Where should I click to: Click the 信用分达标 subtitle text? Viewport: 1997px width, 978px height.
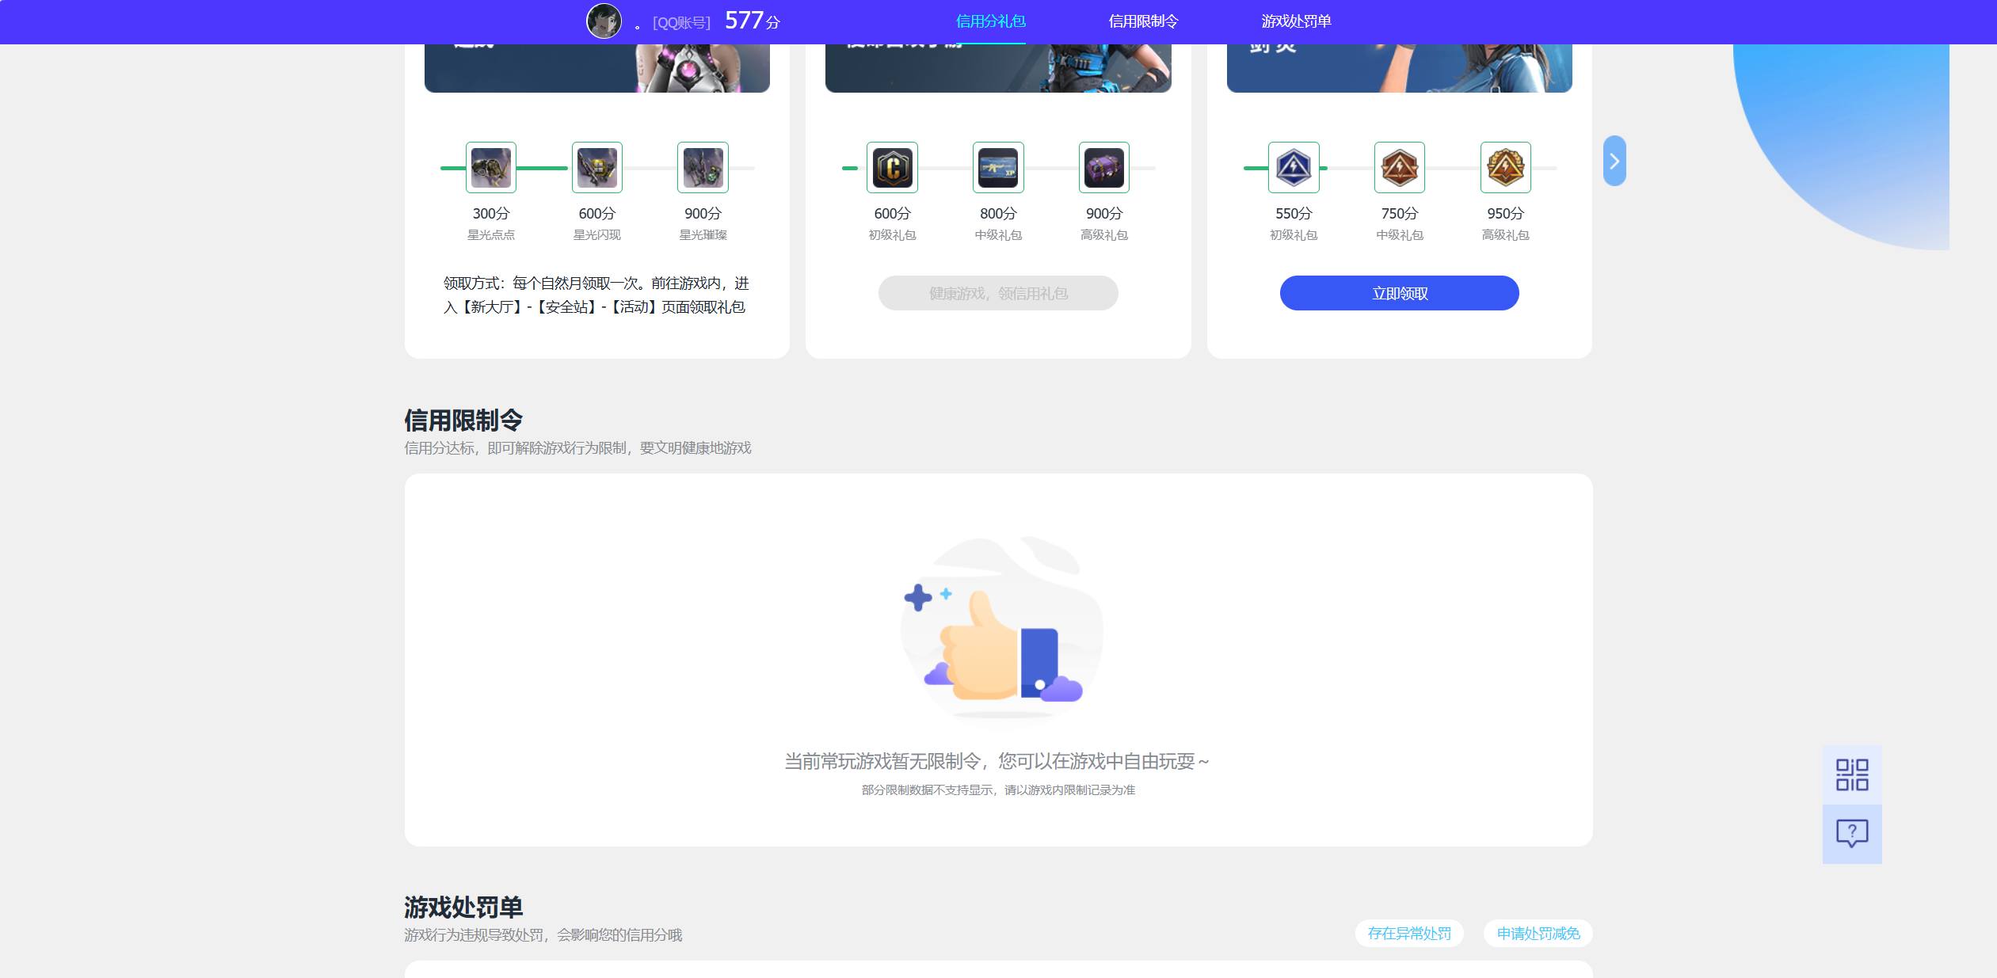(577, 448)
